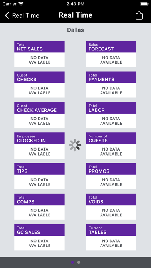
Task: Tap the battery indicator icon
Action: point(144,4)
